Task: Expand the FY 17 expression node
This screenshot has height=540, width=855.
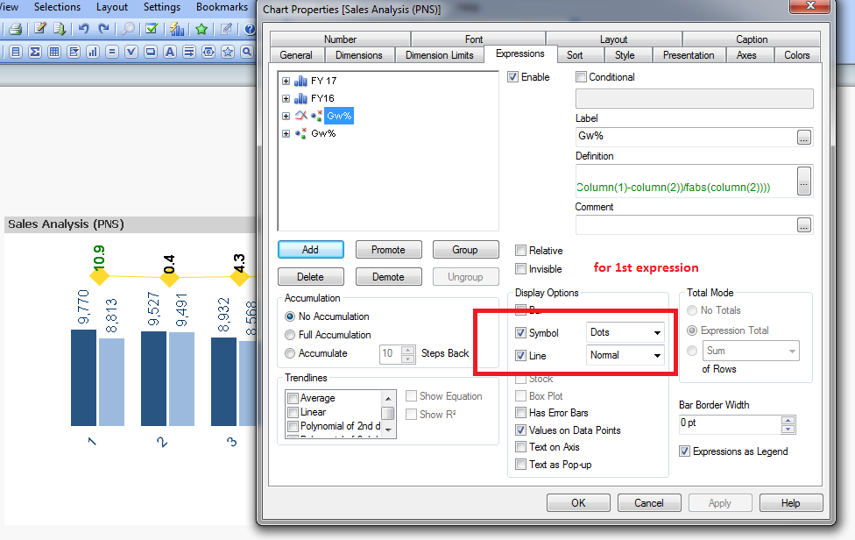Action: [x=286, y=81]
